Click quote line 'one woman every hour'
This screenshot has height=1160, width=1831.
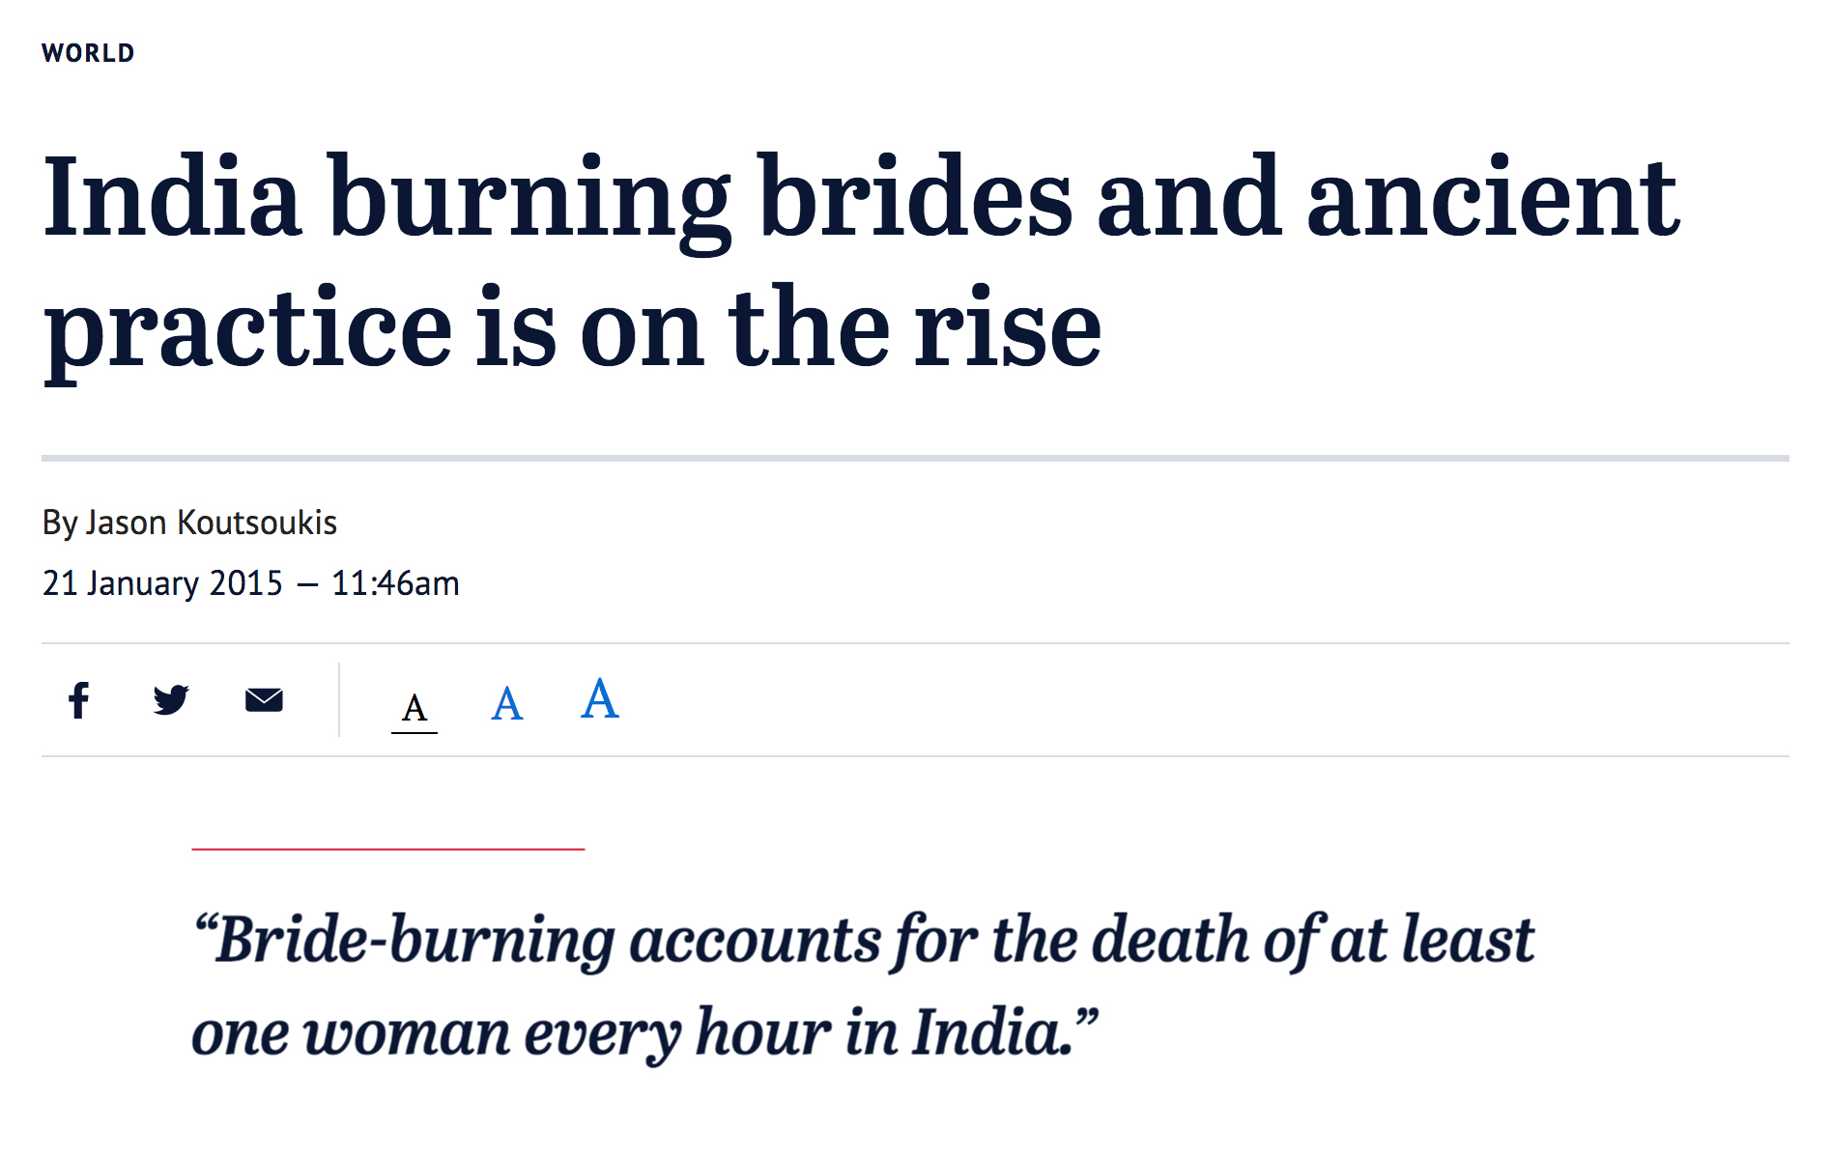[x=644, y=1033]
